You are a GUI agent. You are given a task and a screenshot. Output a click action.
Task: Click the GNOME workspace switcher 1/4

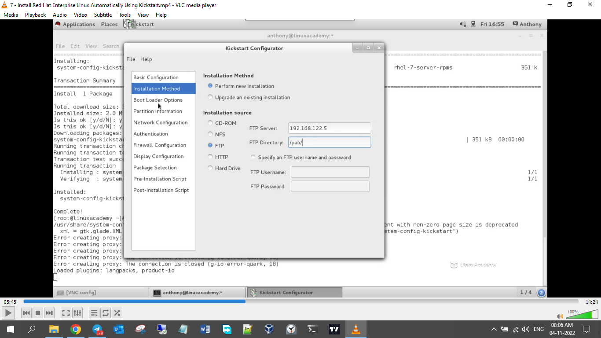[526, 292]
